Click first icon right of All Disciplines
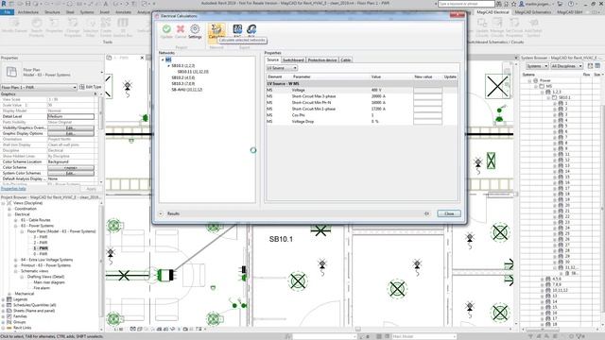This screenshot has height=340, width=605. [x=590, y=66]
